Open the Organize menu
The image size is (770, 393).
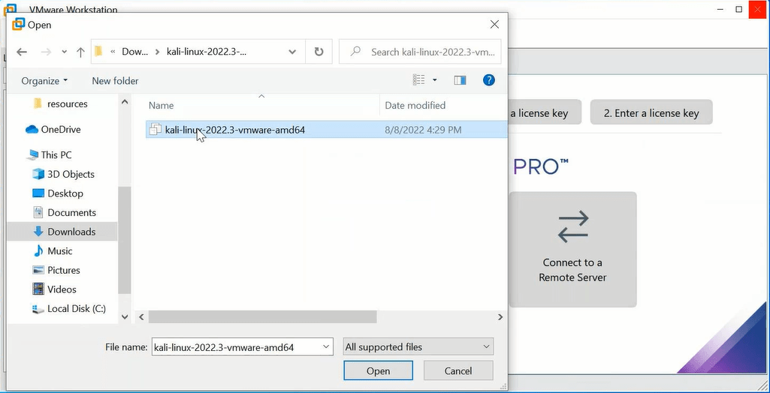pyautogui.click(x=44, y=81)
